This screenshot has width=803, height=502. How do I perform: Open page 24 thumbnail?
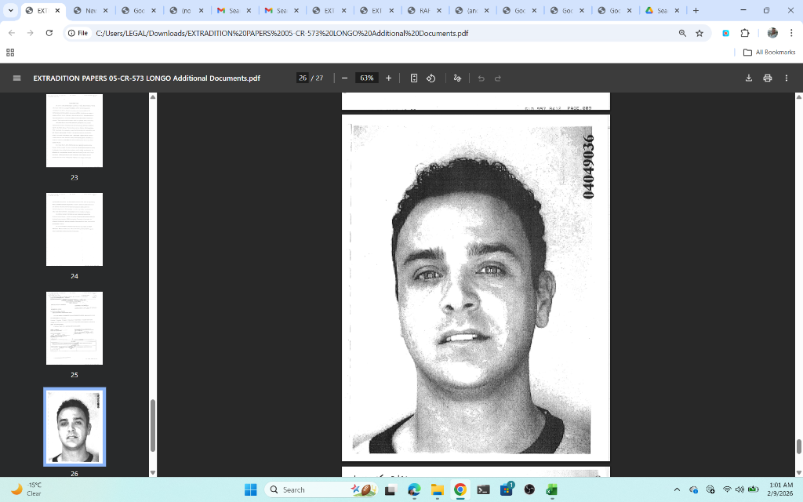tap(74, 229)
